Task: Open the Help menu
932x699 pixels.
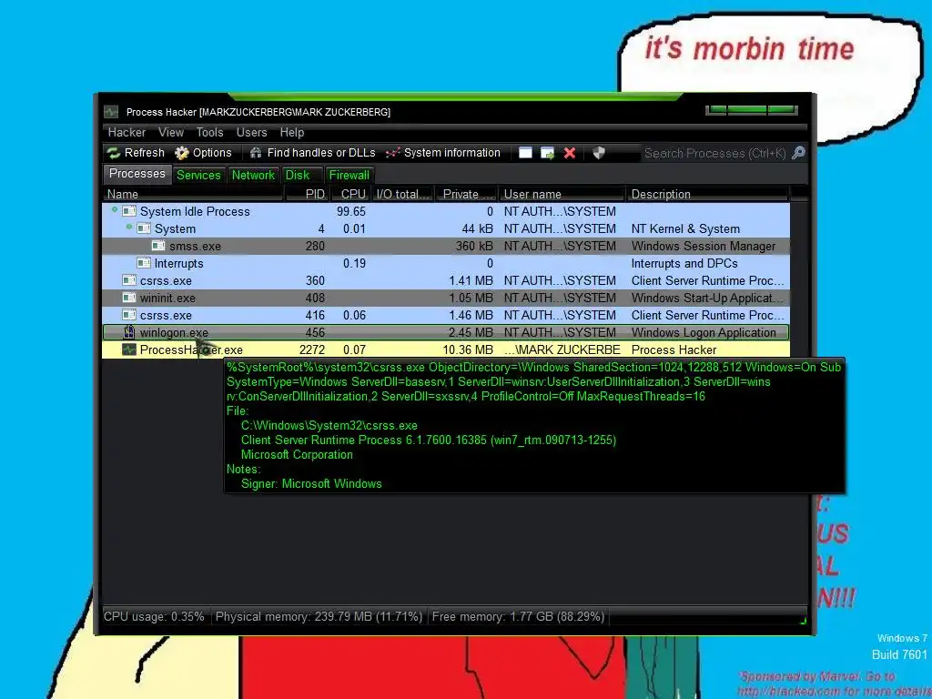Action: point(292,133)
